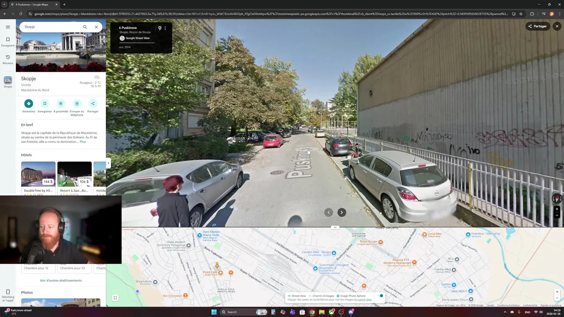Viewport: 564px width, 317px height.
Task: Click the Hôtels section heading
Action: [26, 155]
